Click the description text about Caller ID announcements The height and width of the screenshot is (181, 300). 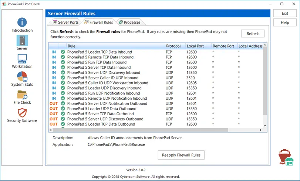click(135, 138)
